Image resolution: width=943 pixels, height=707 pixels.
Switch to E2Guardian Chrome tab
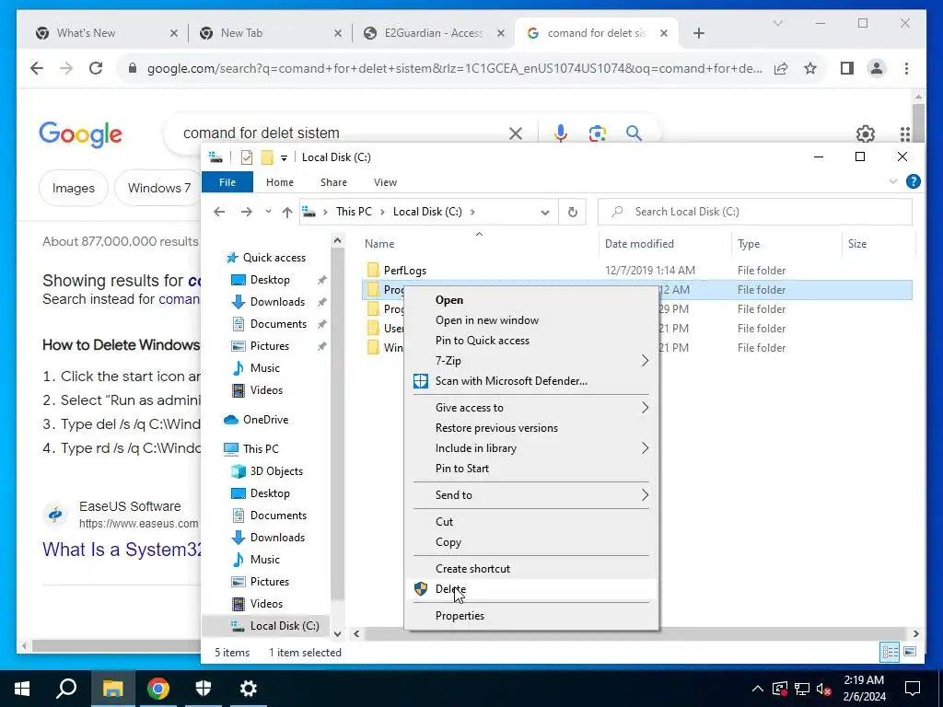(434, 33)
